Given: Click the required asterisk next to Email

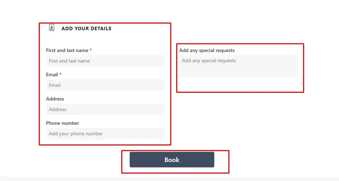Looking at the screenshot, I should click(61, 74).
